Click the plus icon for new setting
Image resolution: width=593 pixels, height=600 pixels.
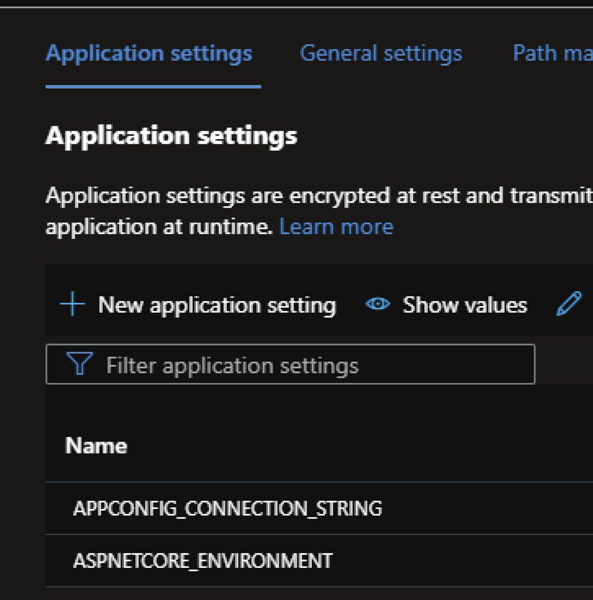(x=73, y=304)
